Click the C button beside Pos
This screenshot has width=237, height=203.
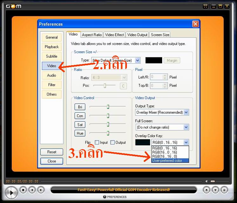[123, 86]
